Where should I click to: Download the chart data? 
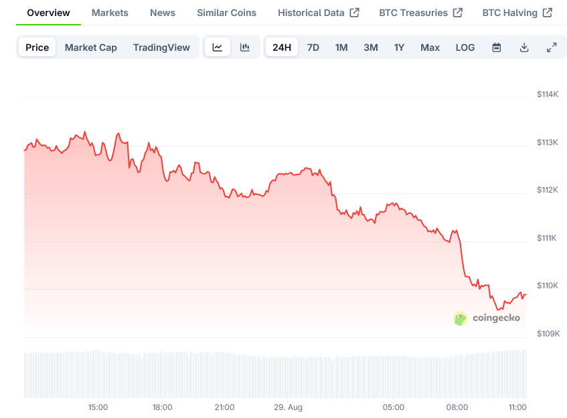(524, 47)
